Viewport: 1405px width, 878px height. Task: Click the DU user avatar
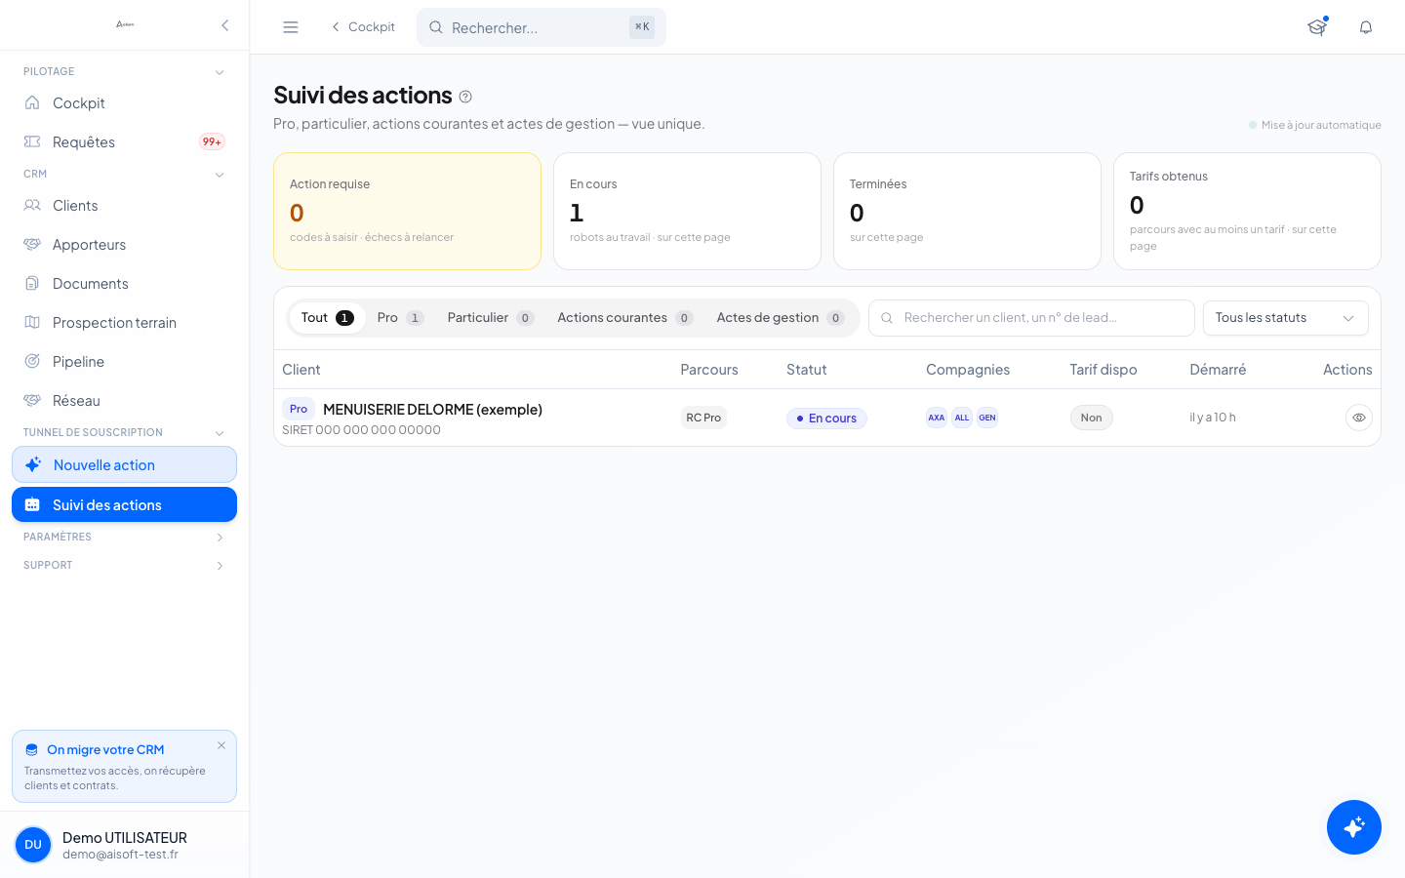[x=33, y=845]
